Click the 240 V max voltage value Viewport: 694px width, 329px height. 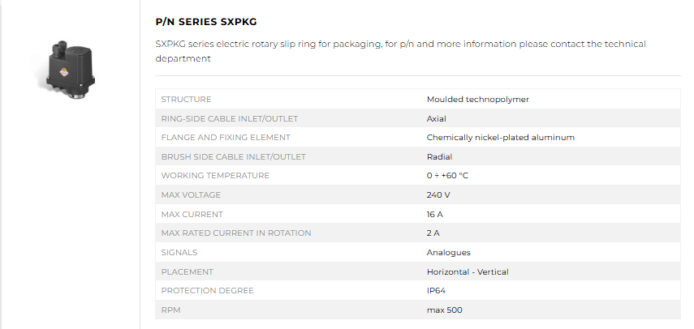pos(438,194)
